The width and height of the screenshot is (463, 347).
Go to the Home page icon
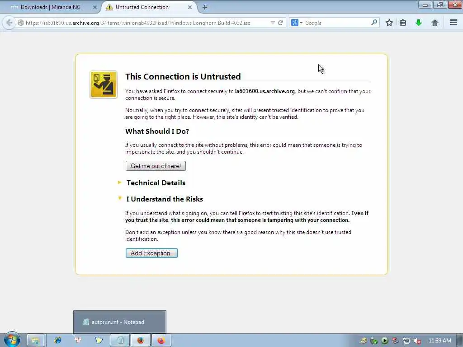coord(435,23)
